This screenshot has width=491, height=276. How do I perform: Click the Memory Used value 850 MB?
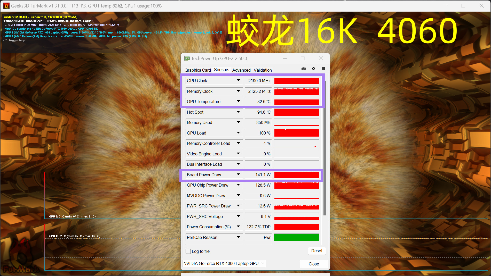(x=258, y=122)
